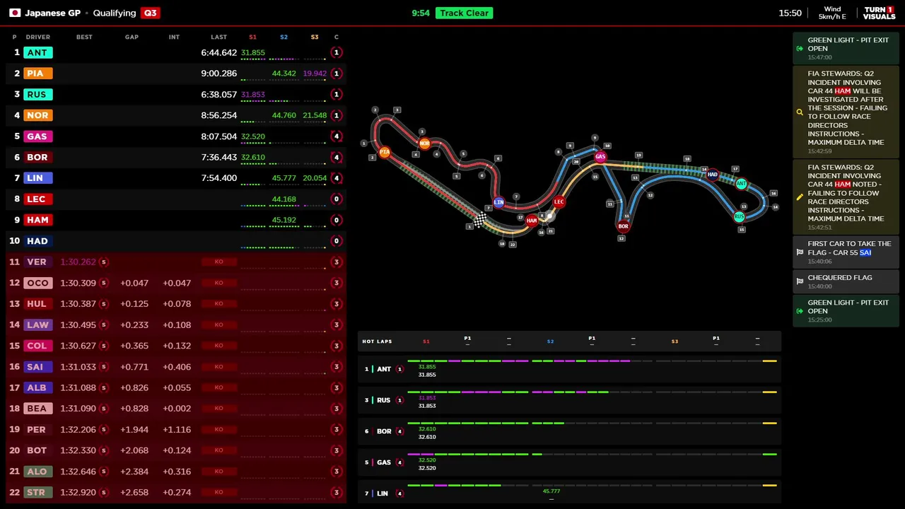
Task: Click the LIN marker on the track map
Action: point(498,202)
